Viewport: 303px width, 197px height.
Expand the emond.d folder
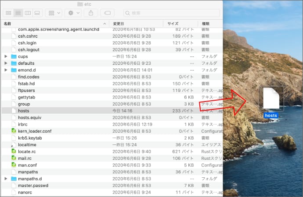click(x=6, y=70)
